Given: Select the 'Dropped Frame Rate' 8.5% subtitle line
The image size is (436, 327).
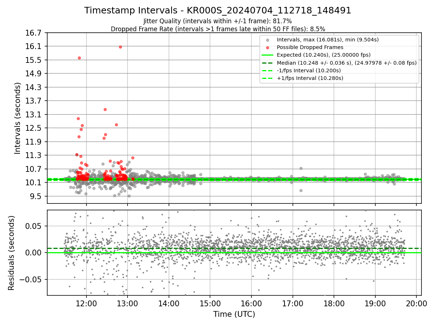Looking at the screenshot, I should click(x=218, y=29).
